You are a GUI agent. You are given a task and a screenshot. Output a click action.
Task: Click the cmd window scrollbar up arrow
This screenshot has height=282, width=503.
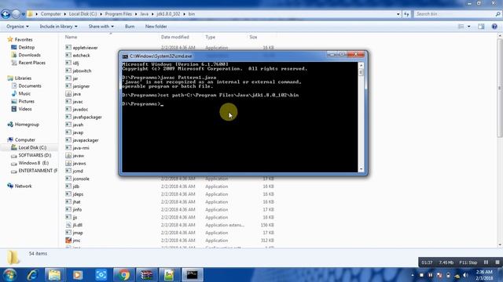click(x=362, y=65)
